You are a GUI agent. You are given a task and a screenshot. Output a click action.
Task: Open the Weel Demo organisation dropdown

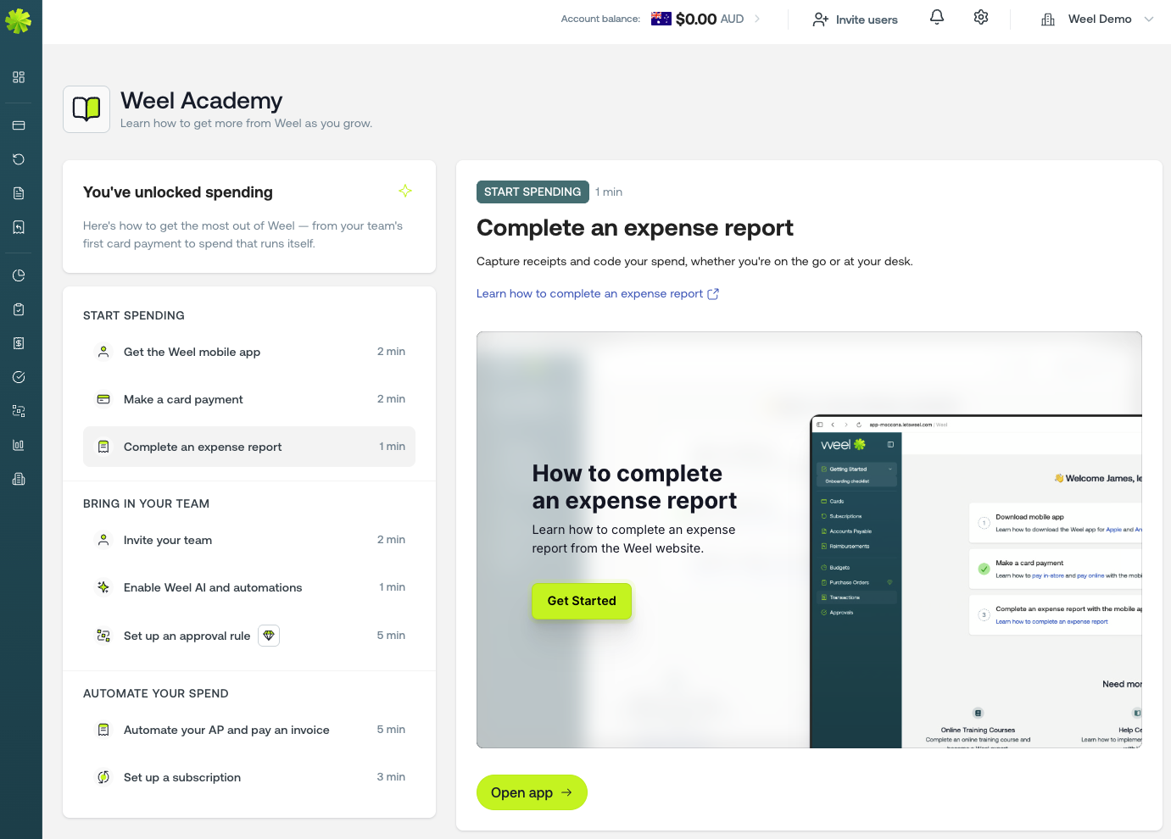point(1097,19)
